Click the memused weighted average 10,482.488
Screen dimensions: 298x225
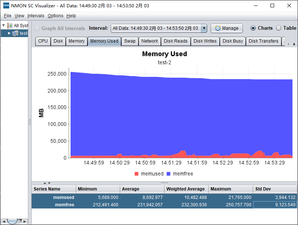coord(195,197)
